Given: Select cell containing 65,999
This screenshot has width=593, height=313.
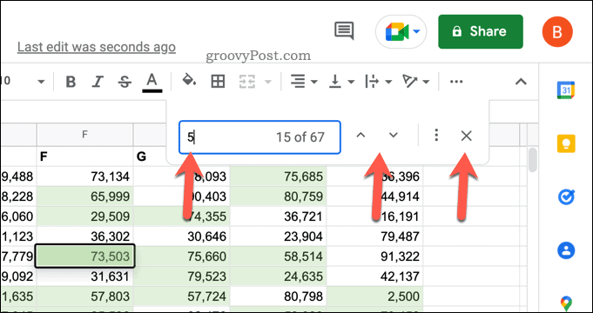Looking at the screenshot, I should click(x=84, y=196).
